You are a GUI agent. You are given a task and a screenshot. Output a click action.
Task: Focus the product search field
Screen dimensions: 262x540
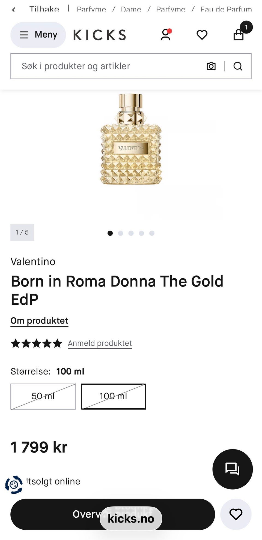pos(109,66)
